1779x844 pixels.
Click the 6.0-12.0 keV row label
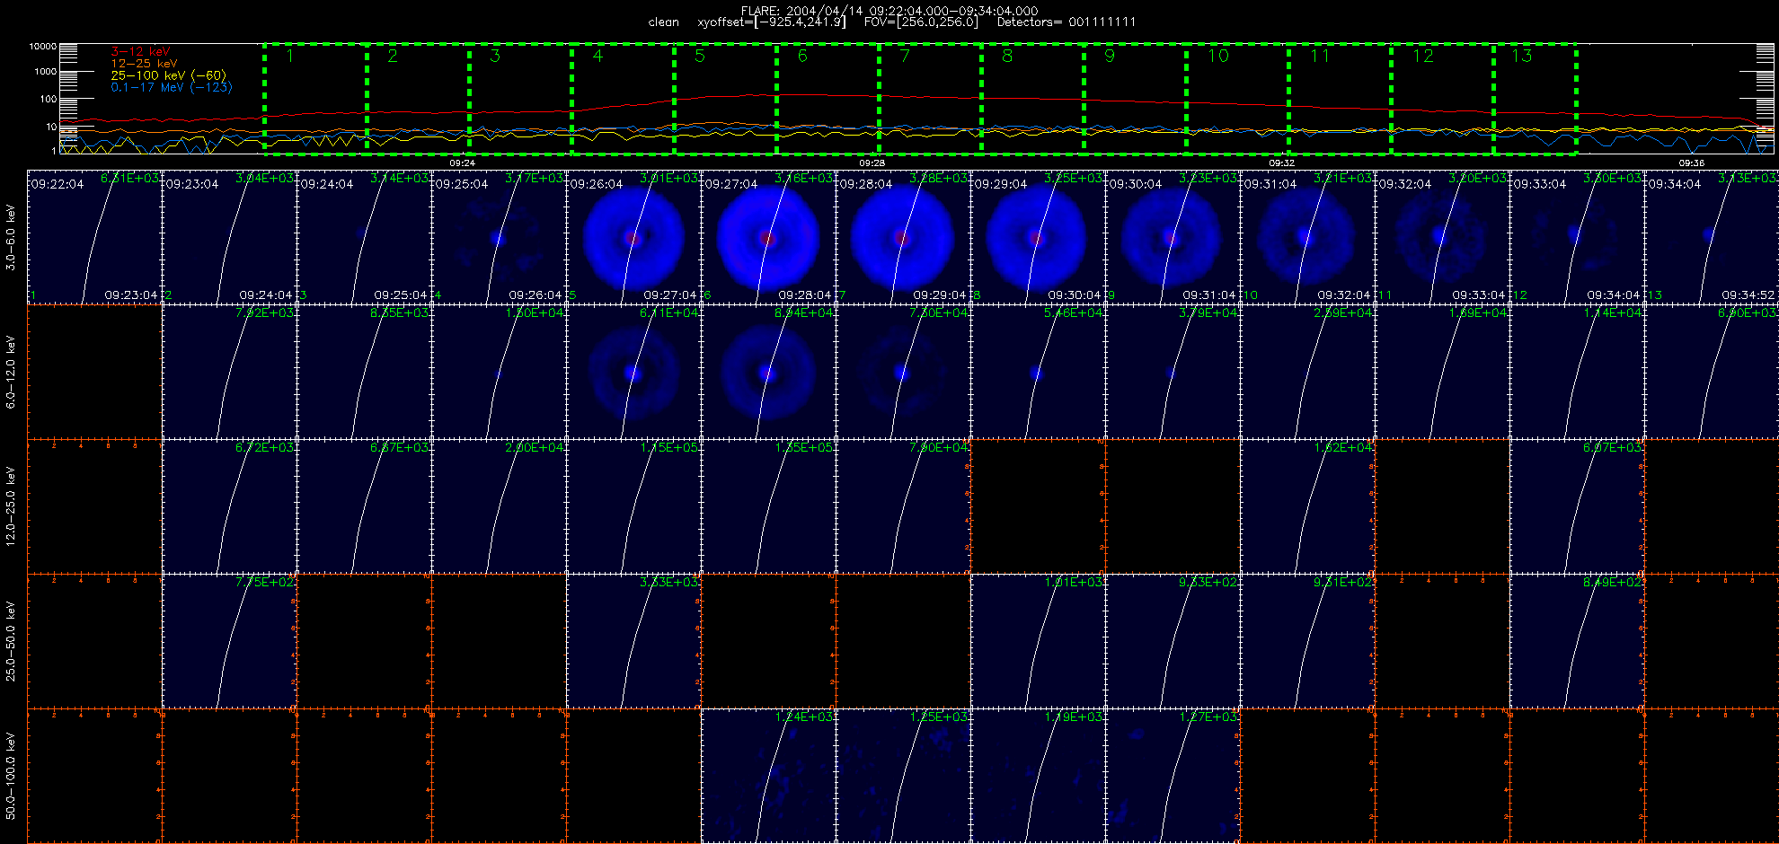coord(12,373)
